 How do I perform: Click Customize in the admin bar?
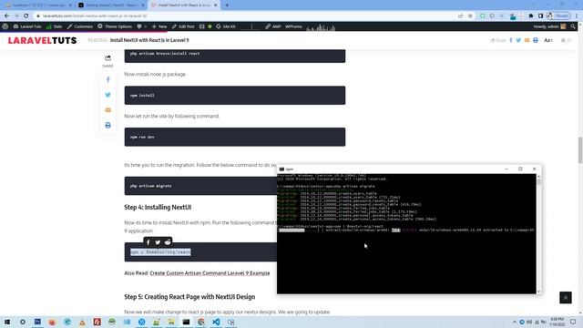click(x=80, y=26)
